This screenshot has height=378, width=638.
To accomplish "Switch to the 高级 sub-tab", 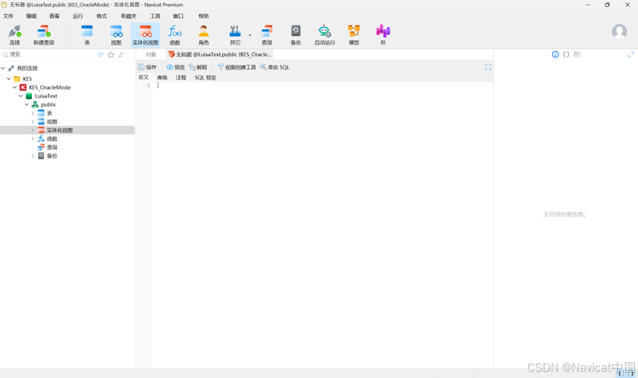I will [x=162, y=77].
